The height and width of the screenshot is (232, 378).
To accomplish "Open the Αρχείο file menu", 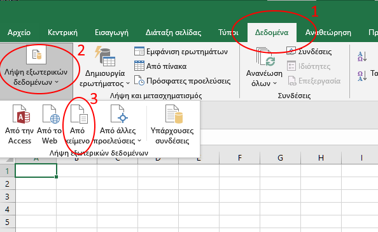I will (19, 33).
